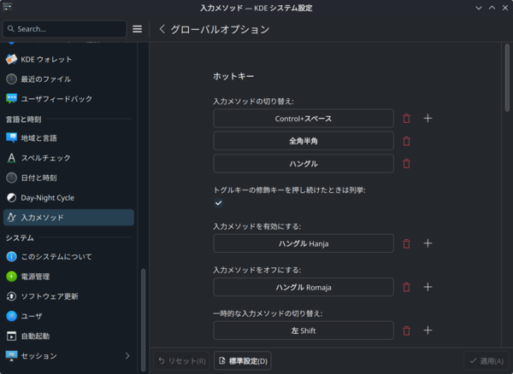Click the sidebar vertical scrollbar

point(143,320)
